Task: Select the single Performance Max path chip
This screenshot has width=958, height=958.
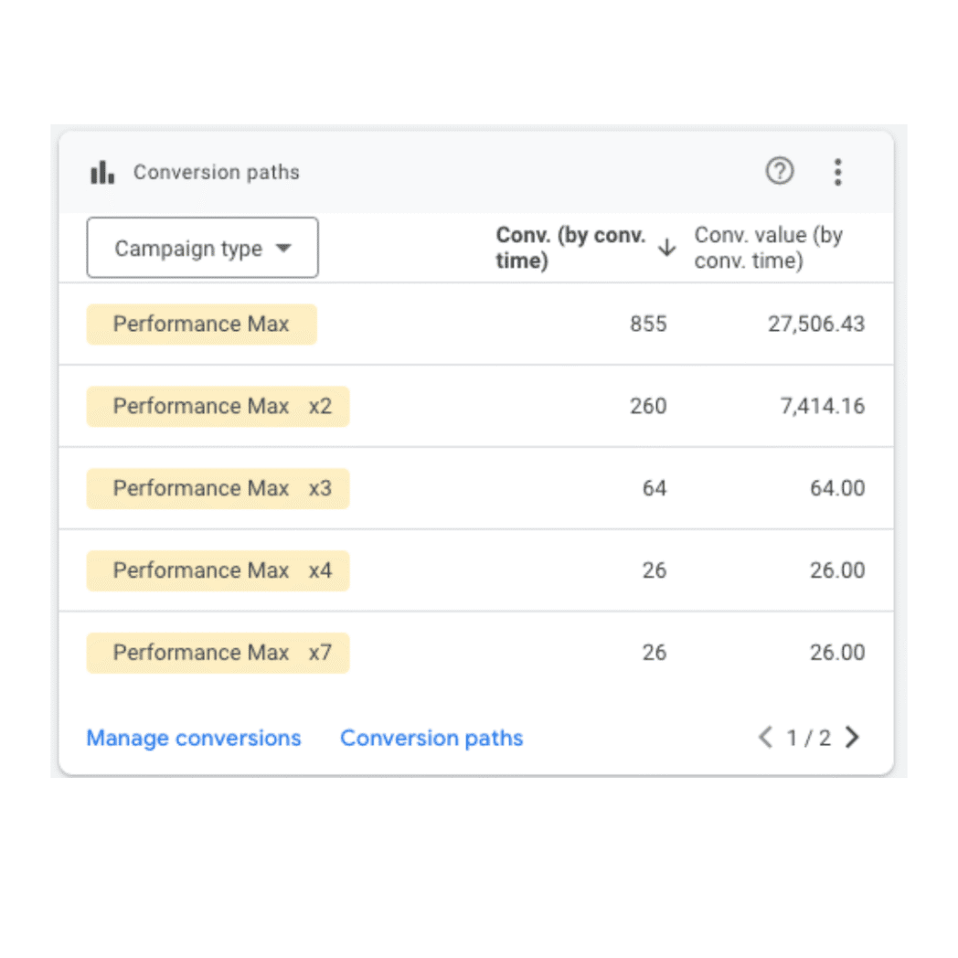Action: pyautogui.click(x=201, y=325)
